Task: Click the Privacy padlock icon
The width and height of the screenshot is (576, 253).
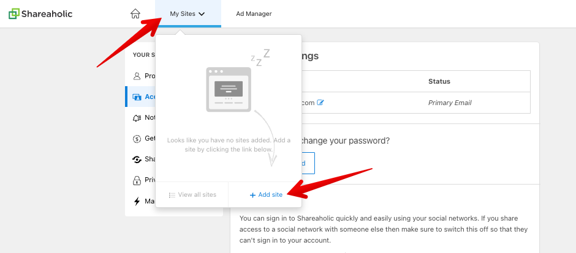Action: pos(137,180)
